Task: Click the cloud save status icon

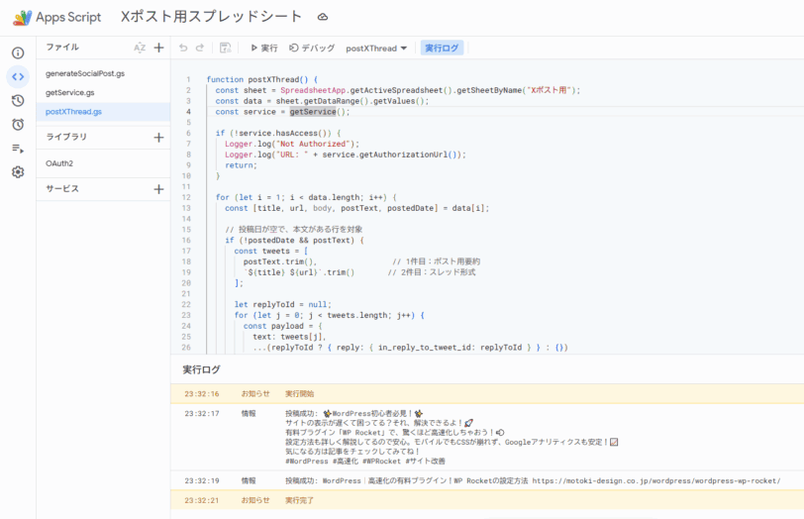Action: click(x=323, y=17)
